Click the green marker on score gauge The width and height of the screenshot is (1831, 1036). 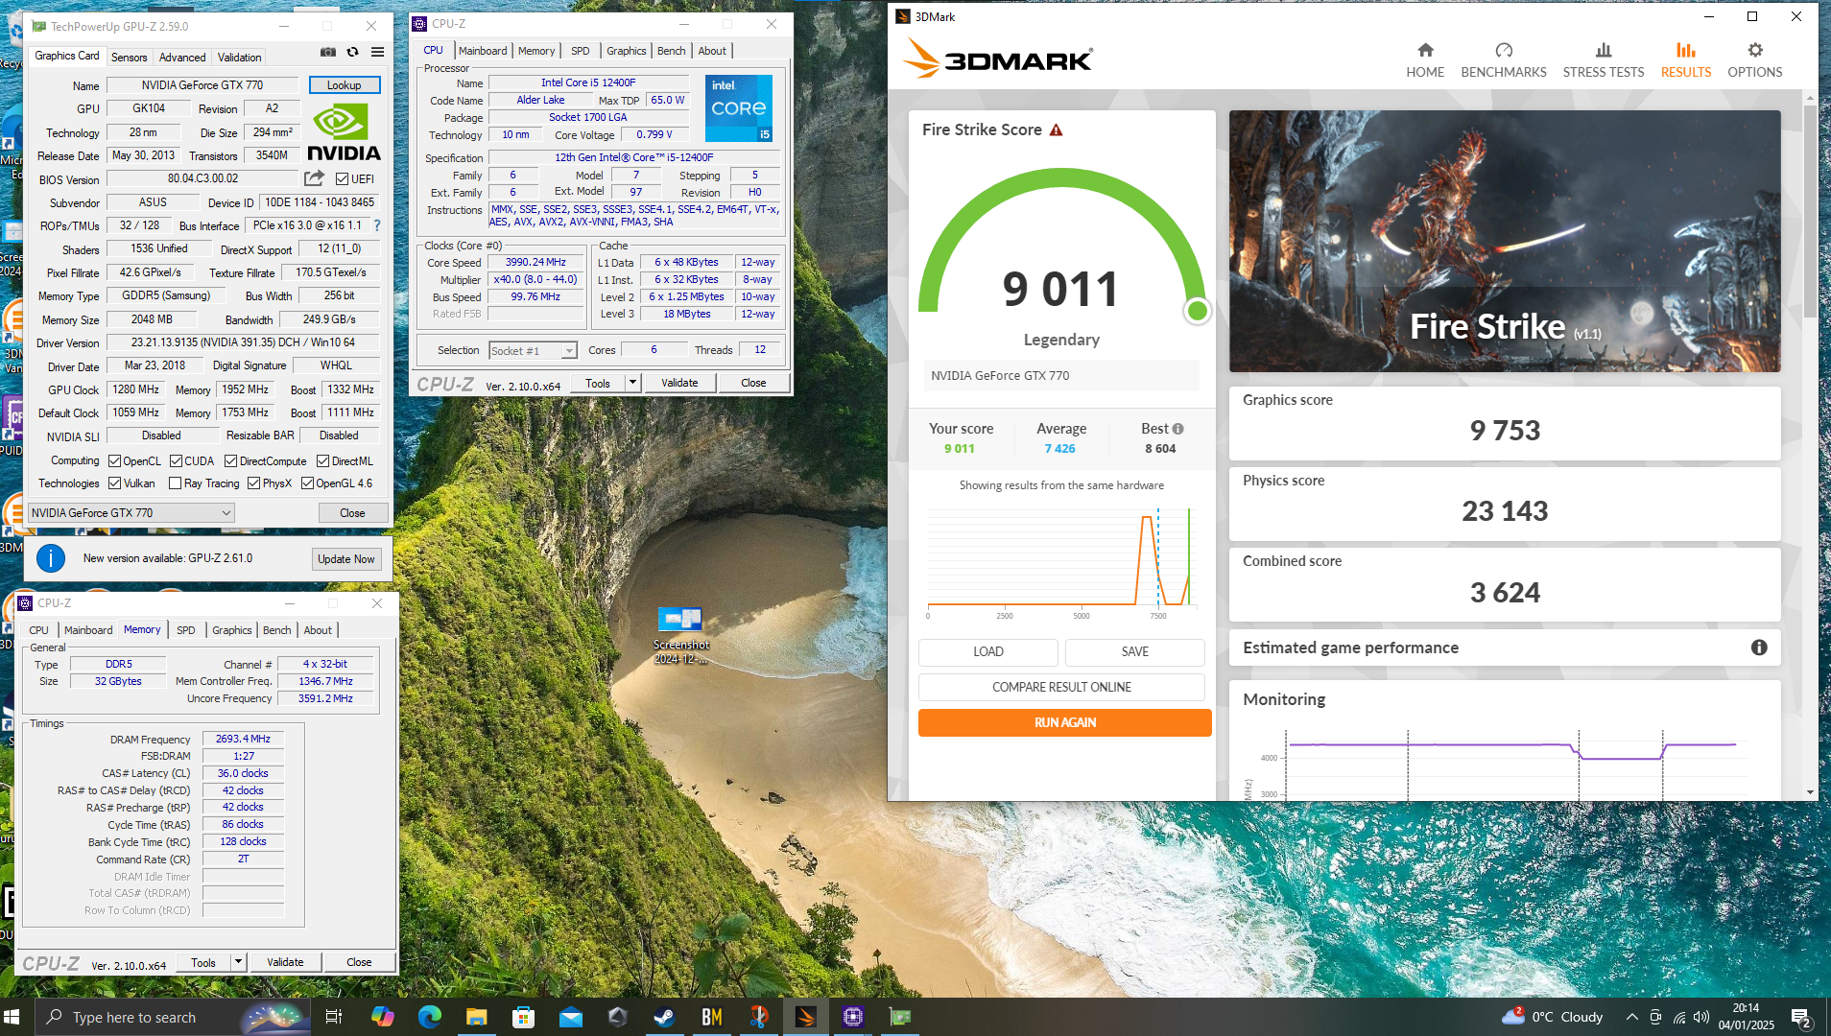point(1197,310)
